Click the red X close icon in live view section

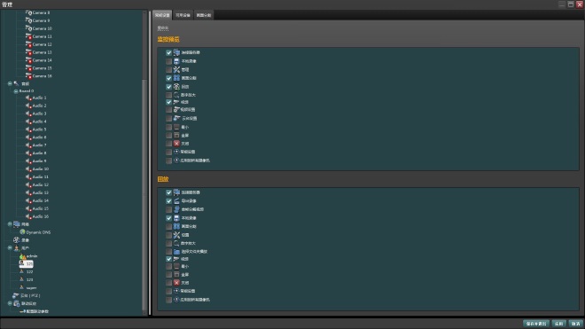[x=176, y=144]
